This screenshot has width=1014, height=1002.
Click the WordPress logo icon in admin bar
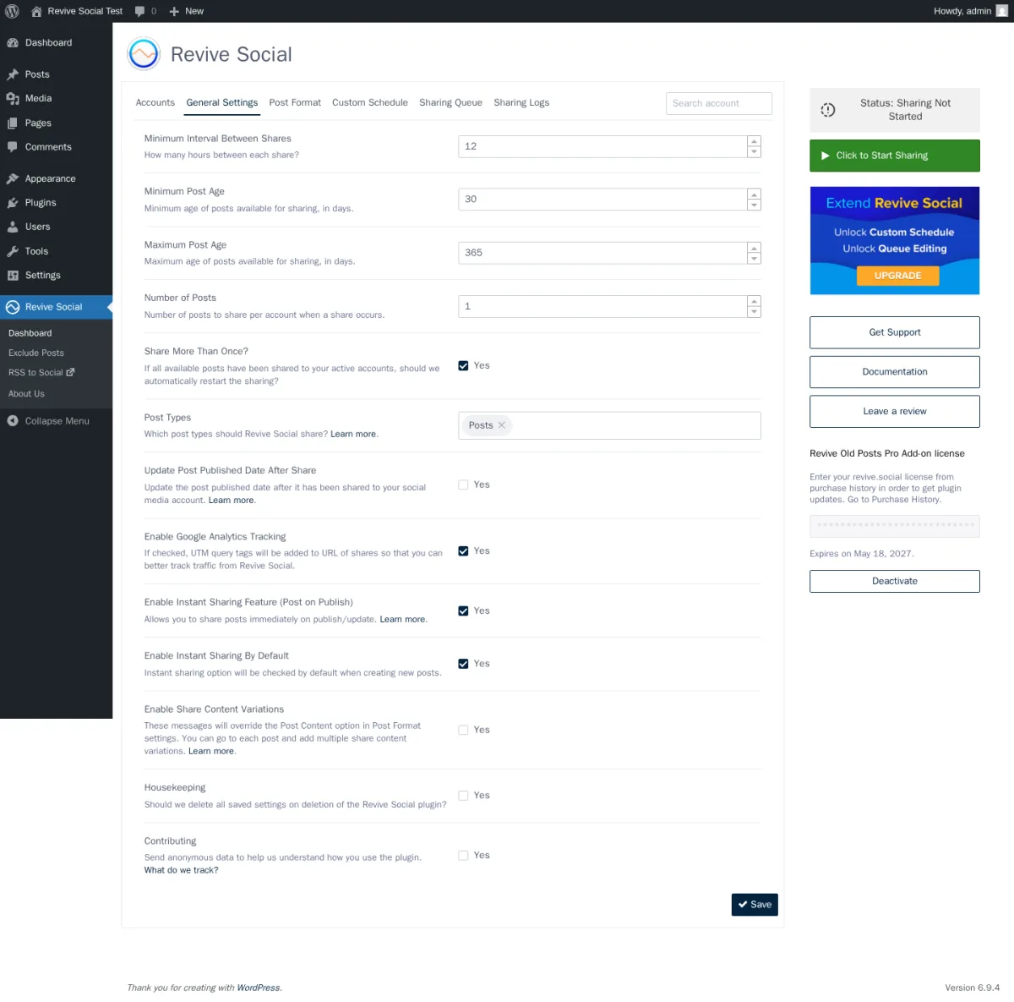(12, 11)
